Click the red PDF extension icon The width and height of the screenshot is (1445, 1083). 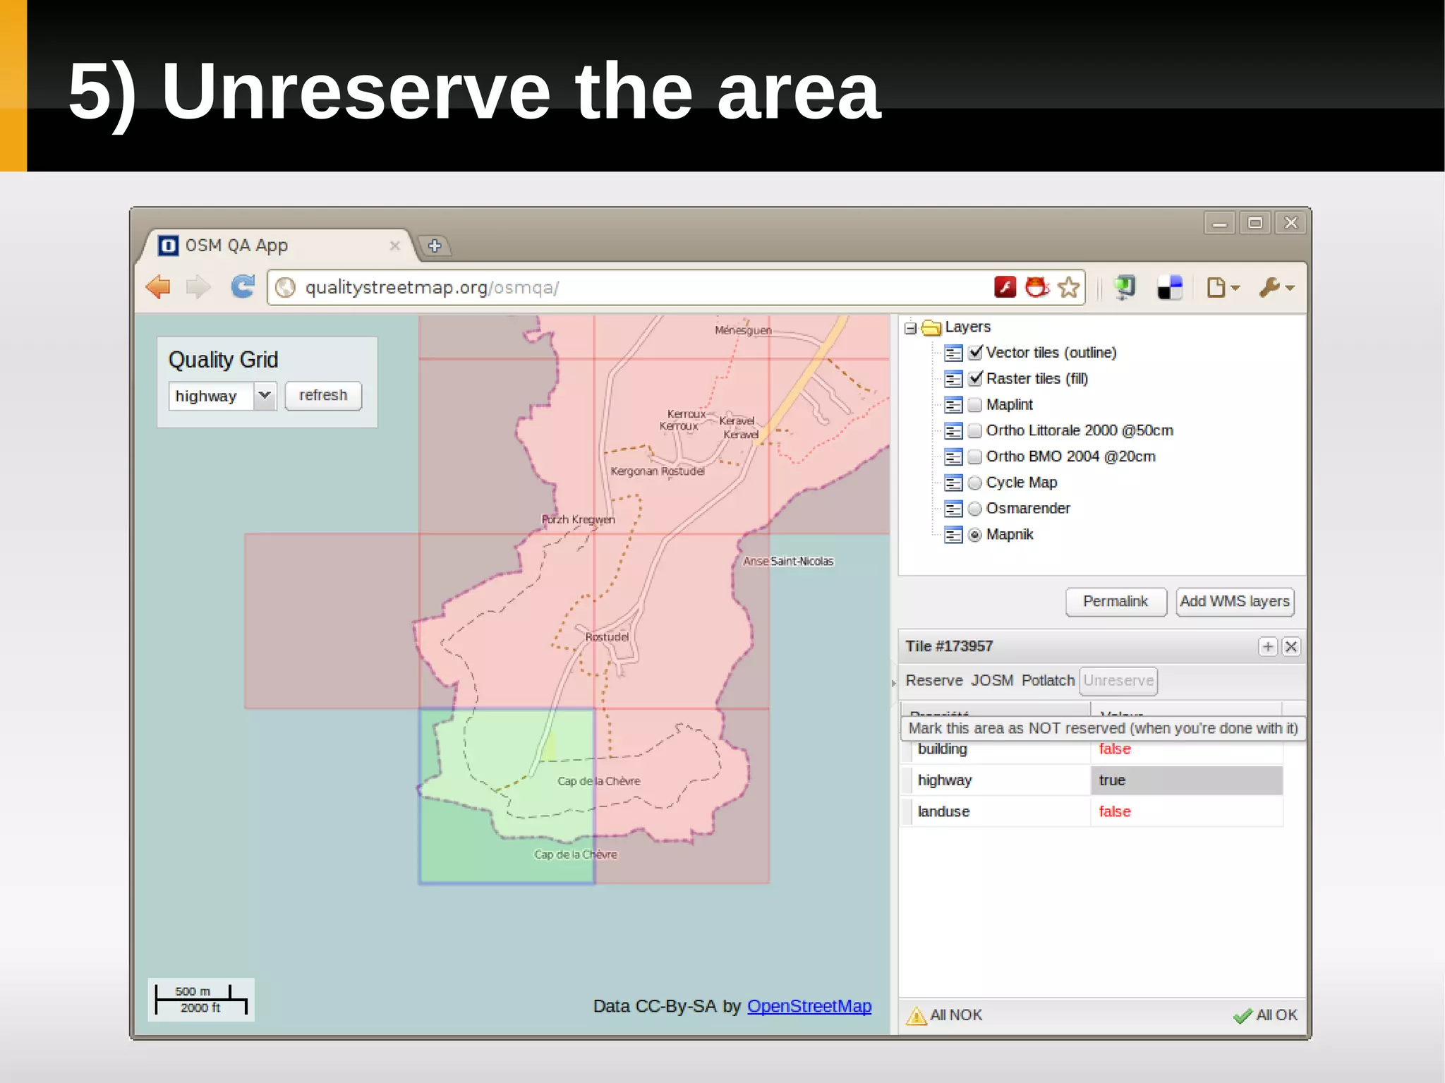[1005, 287]
